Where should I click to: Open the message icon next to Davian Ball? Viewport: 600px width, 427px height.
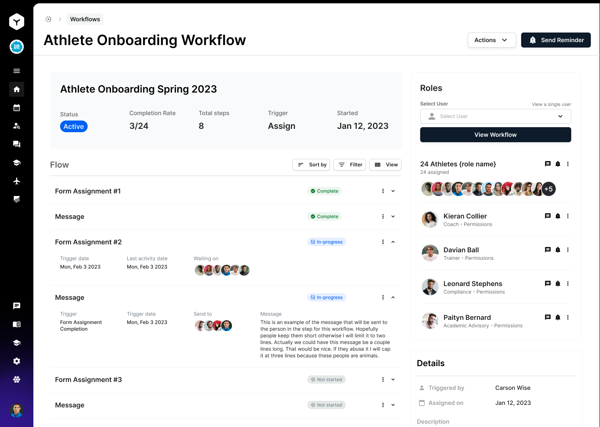547,250
